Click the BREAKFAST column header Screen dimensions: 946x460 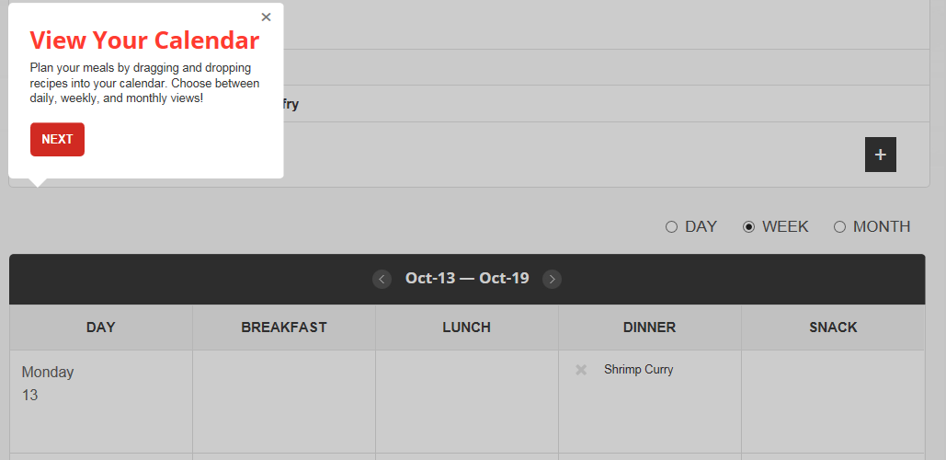(x=284, y=328)
